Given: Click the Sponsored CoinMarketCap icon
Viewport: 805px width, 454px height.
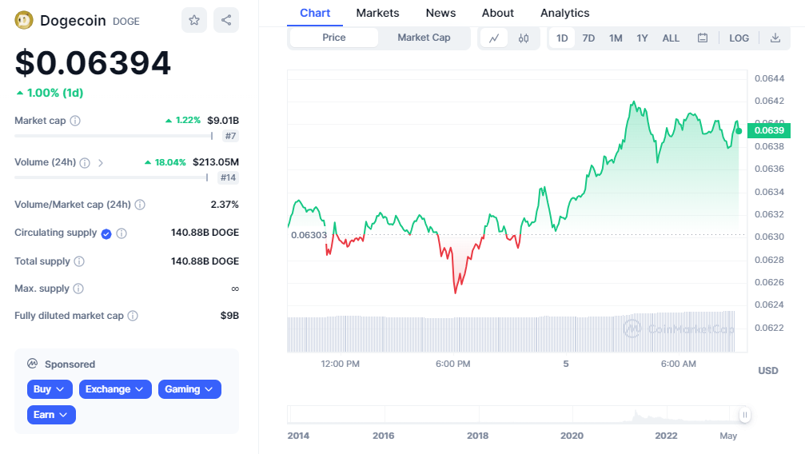Looking at the screenshot, I should coord(32,364).
